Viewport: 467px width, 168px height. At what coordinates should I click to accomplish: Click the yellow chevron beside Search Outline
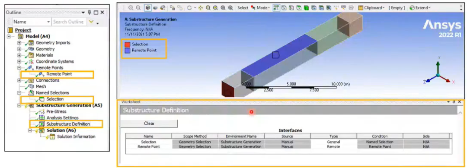click(x=91, y=22)
